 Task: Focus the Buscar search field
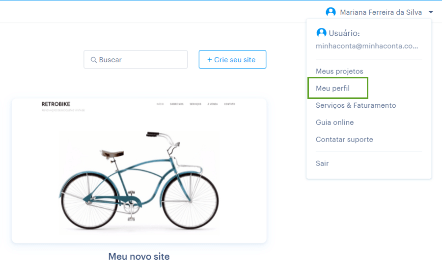pyautogui.click(x=136, y=59)
